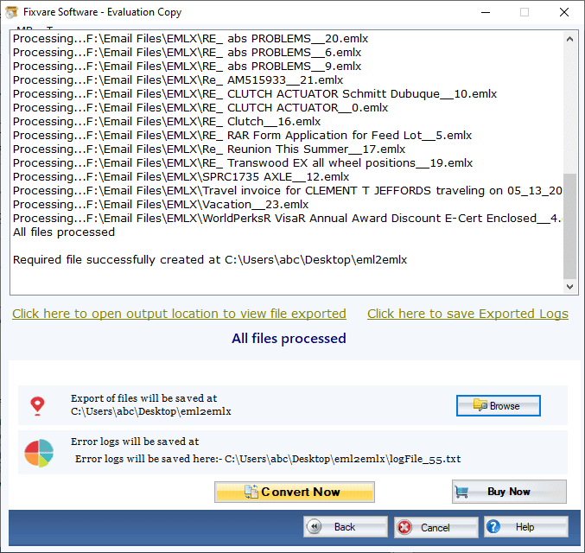Click 'Export of files will be saved at' label
Screen dimensions: 585x553
point(144,398)
